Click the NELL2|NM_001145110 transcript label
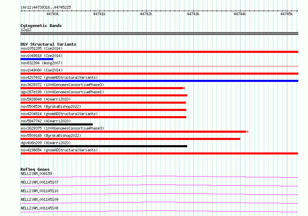 click(x=39, y=191)
